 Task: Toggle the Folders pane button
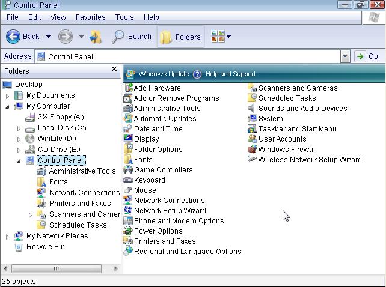tap(180, 37)
